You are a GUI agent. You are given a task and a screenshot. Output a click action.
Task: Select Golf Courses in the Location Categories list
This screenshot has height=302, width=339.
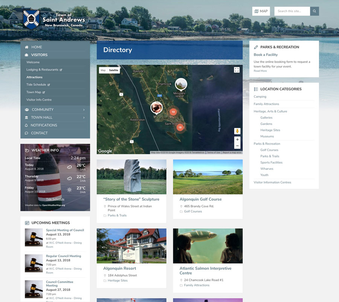tap(269, 150)
